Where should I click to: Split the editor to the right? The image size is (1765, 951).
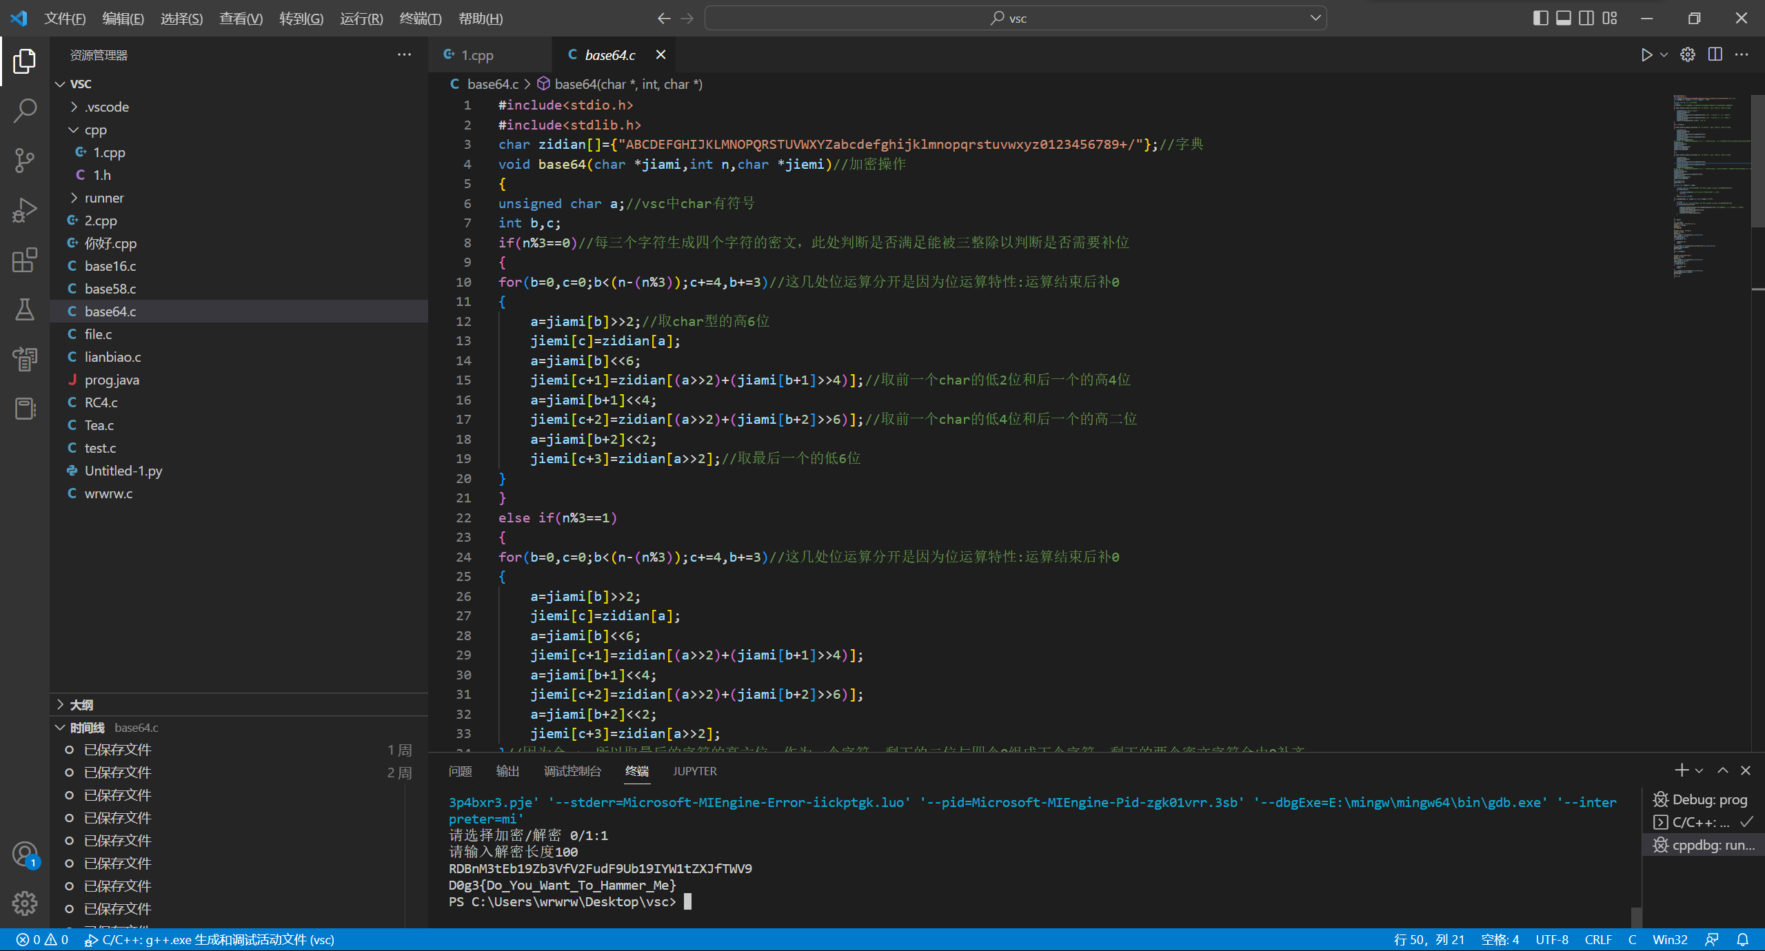(1715, 55)
